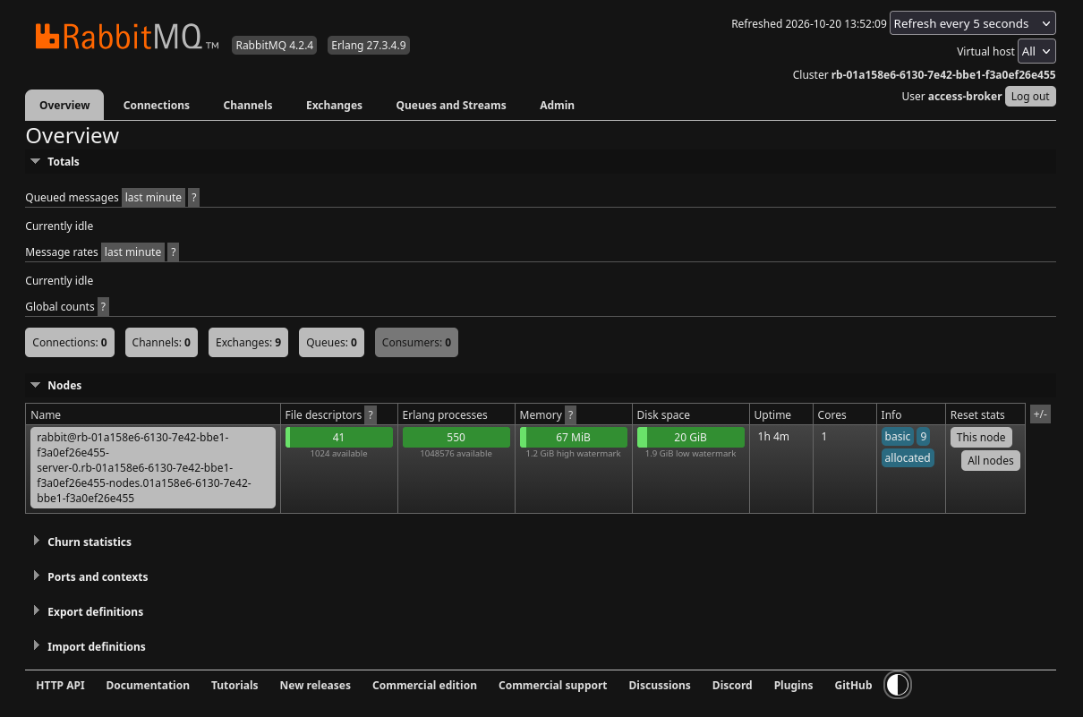Click the +/- column options toggle
The image size is (1083, 717).
(x=1040, y=414)
